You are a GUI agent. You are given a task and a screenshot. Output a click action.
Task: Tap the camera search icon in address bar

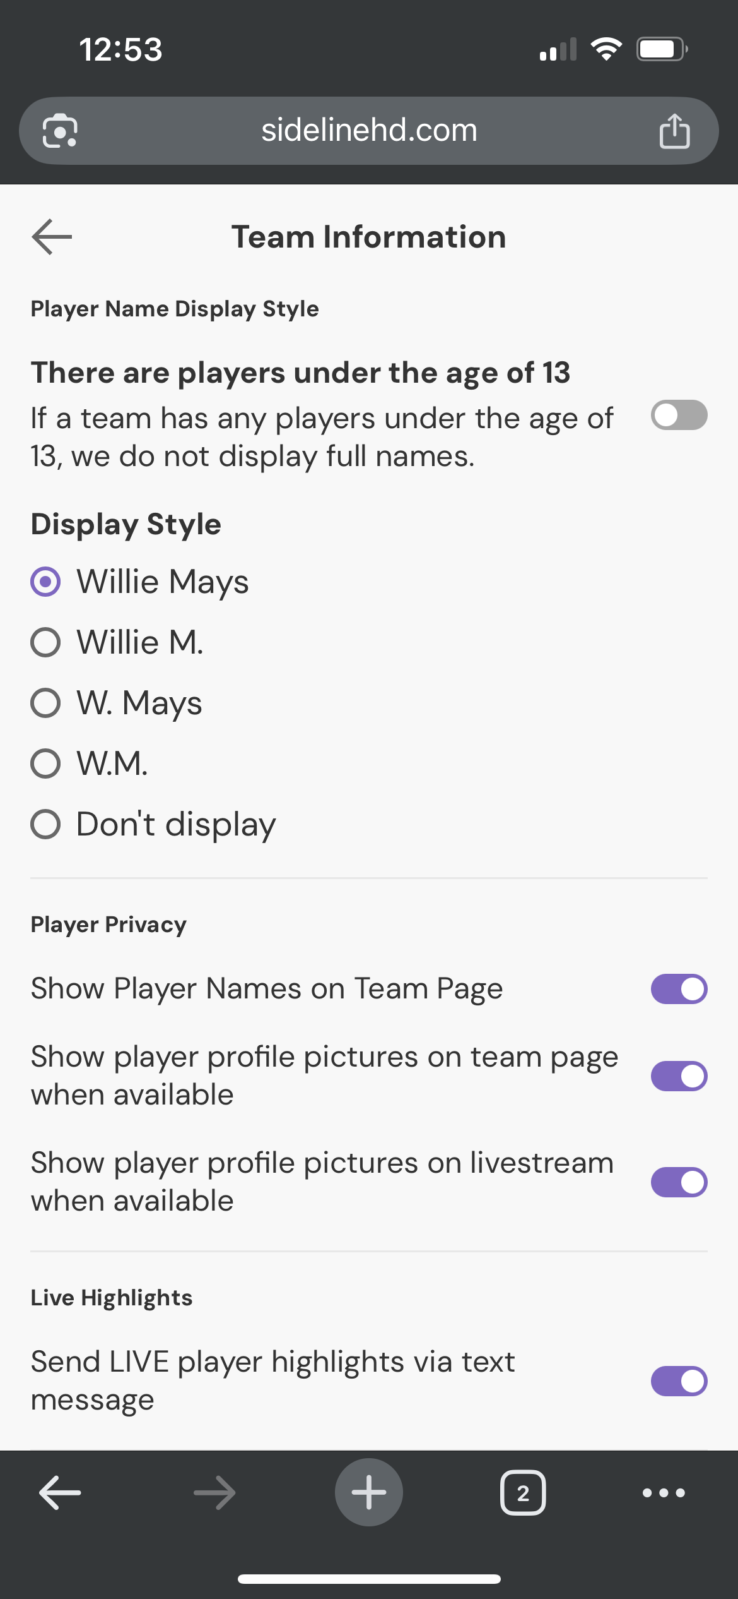coord(60,131)
